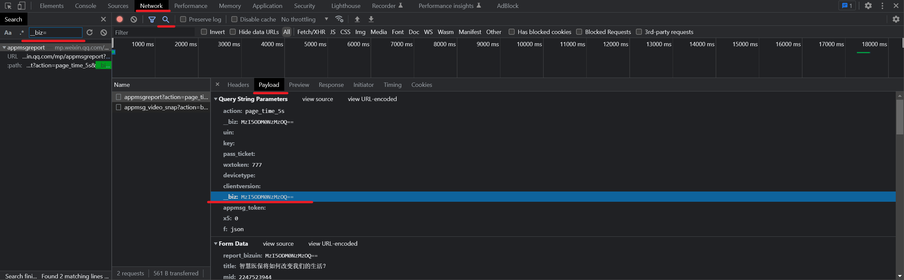Open DevTools main settings gear

868,6
